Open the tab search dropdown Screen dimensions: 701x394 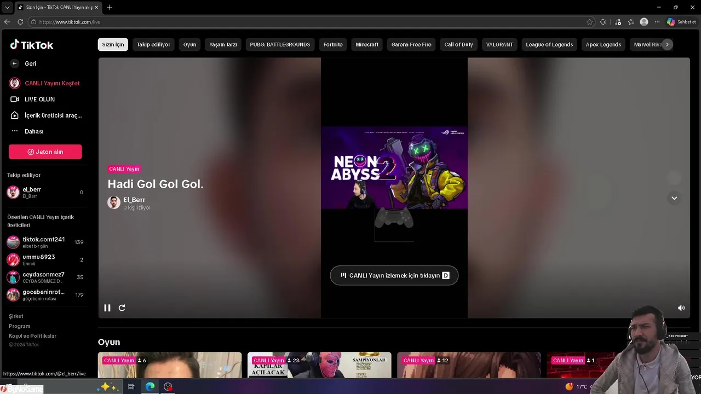point(7,7)
